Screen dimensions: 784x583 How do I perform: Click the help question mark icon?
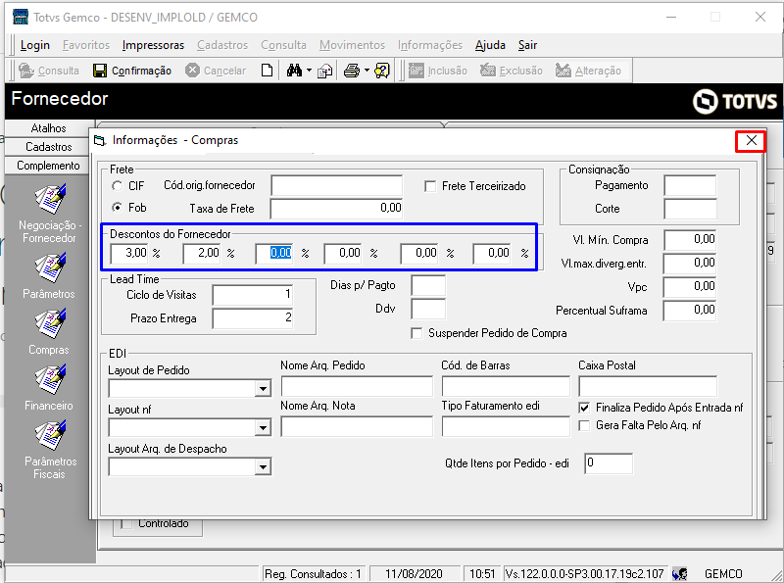click(x=382, y=71)
